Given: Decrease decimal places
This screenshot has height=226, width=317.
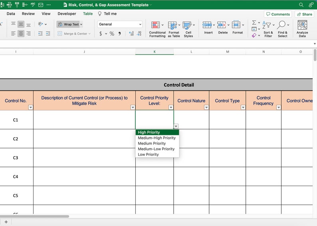Looking at the screenshot, I should (139, 34).
